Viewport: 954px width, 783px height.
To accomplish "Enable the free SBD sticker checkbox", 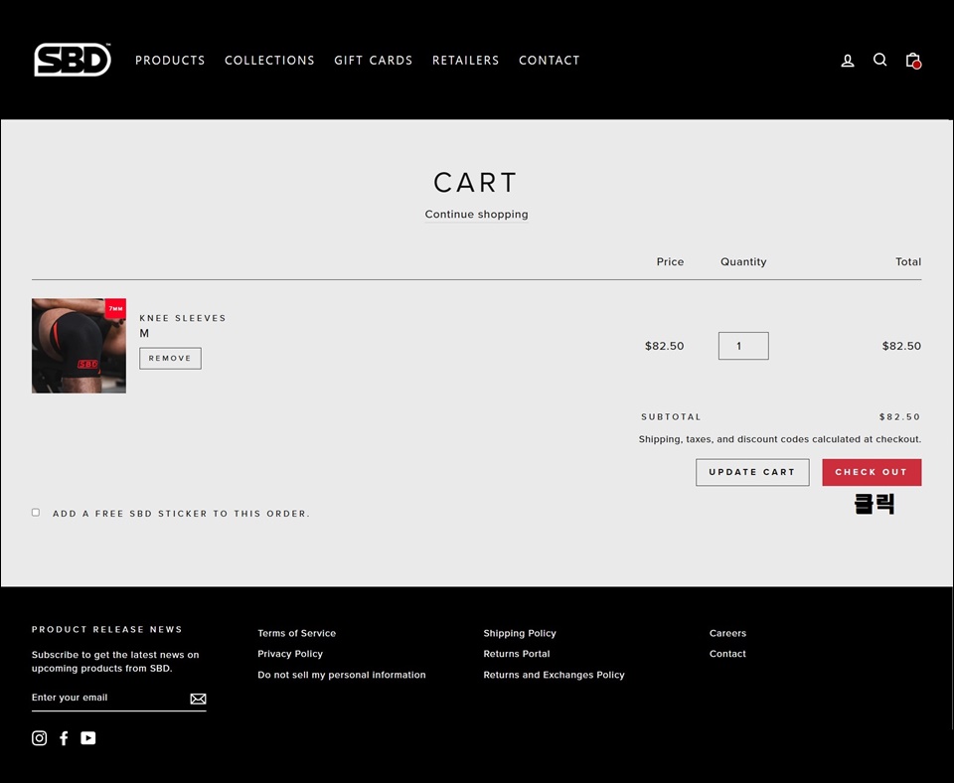I will pyautogui.click(x=36, y=513).
